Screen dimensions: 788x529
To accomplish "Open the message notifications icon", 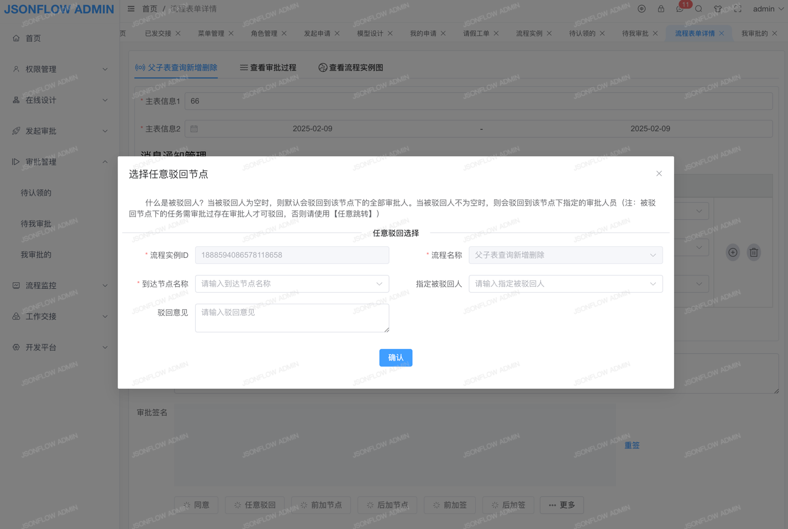I will [680, 9].
